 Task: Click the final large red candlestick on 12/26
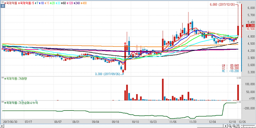coord(238,30)
